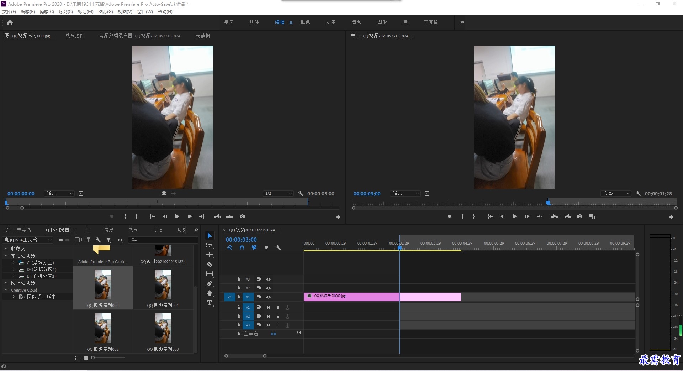Select the Hand tool

click(x=210, y=293)
